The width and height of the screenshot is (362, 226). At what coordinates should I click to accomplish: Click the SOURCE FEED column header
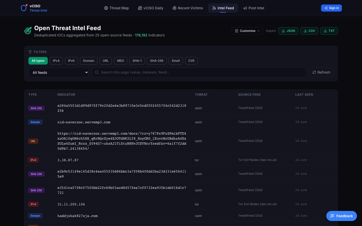click(x=249, y=95)
